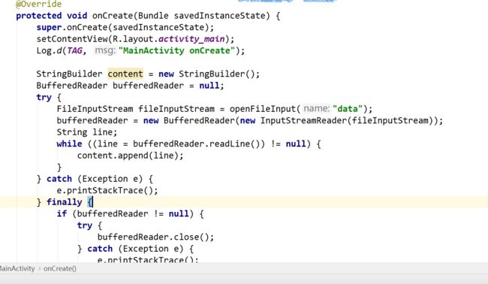Click the 'protected' keyword in method signature
Viewport: 488px width, 284px height.
pyautogui.click(x=39, y=16)
